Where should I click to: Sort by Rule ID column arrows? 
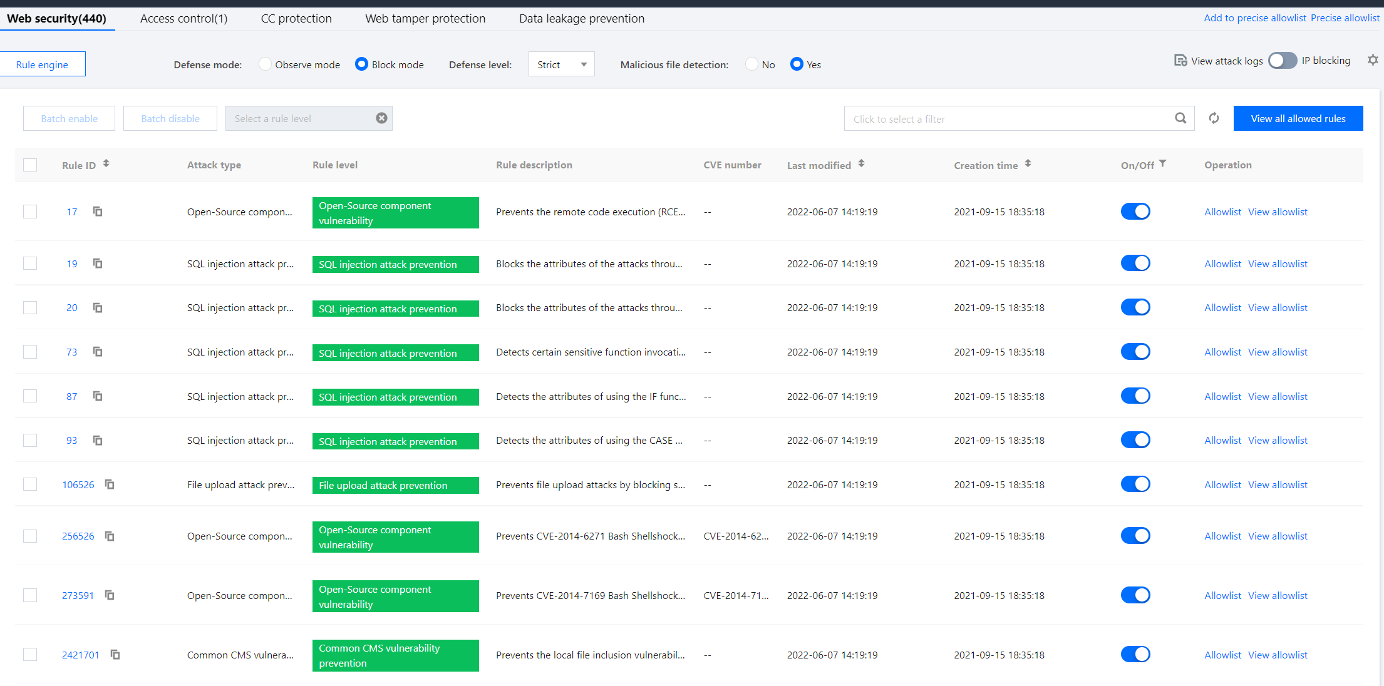(x=106, y=163)
